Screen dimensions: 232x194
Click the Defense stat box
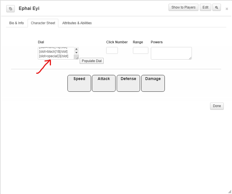tap(128, 83)
